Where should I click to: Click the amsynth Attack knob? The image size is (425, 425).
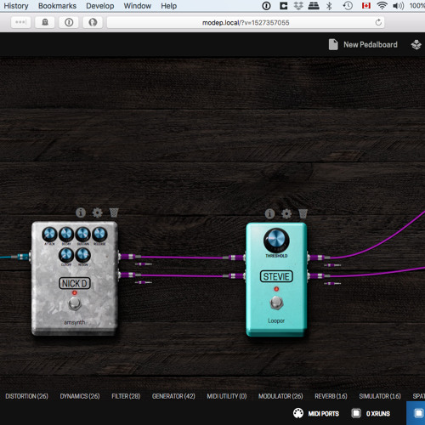pyautogui.click(x=49, y=235)
